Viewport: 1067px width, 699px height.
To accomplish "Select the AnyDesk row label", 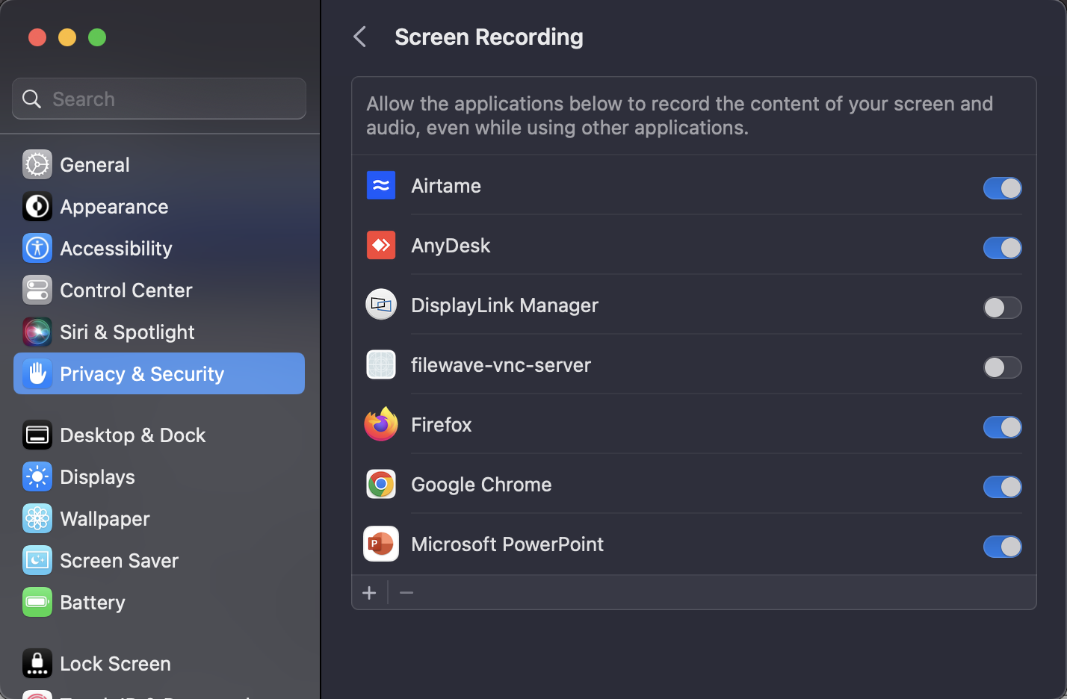I will click(x=451, y=246).
